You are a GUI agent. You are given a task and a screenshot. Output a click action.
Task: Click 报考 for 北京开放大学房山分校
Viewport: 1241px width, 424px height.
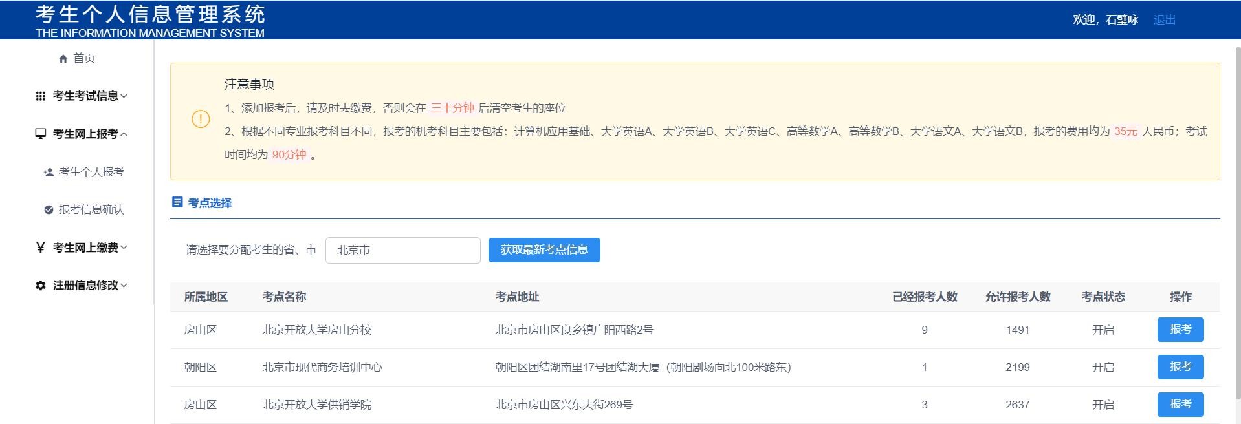click(1180, 330)
